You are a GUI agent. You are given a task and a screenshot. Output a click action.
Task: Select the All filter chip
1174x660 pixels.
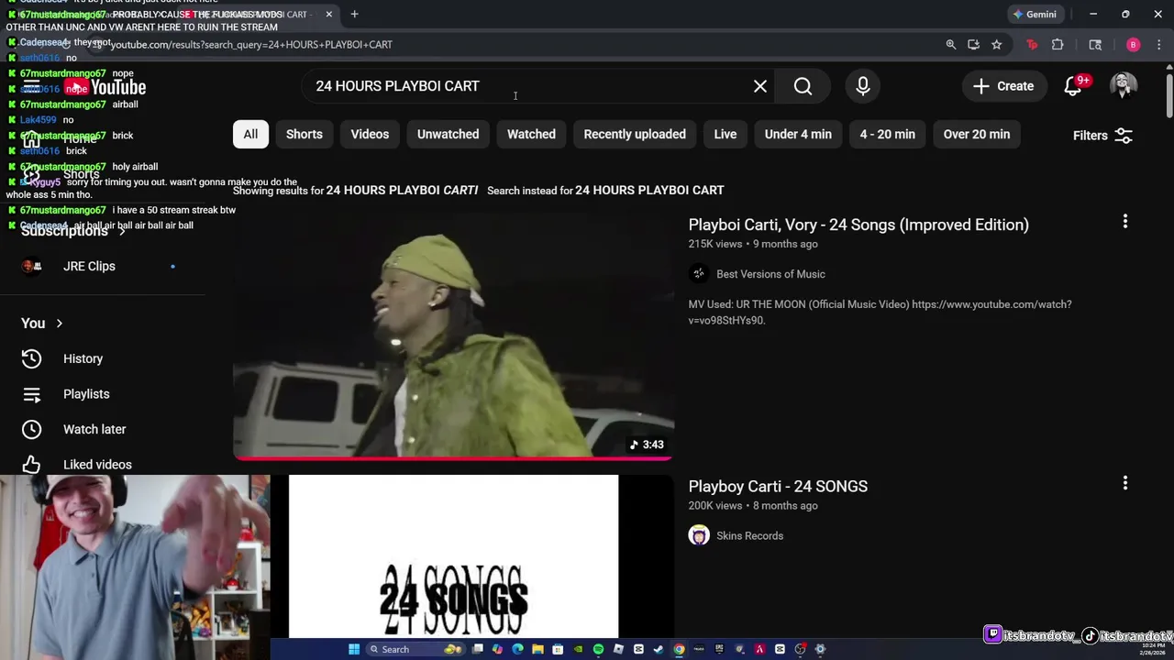coord(250,134)
